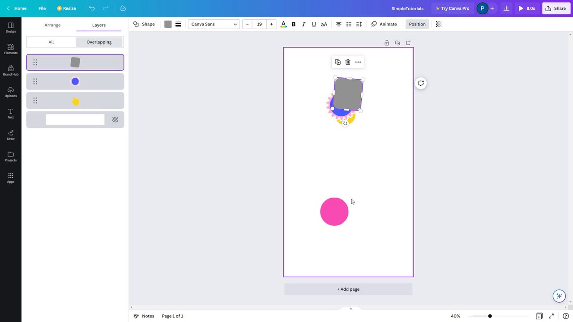
Task: Open the Elements sidebar panel
Action: [11, 49]
